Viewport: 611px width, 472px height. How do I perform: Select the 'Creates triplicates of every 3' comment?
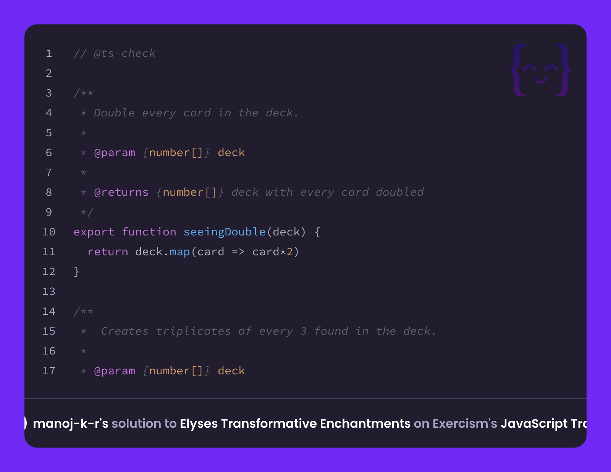click(204, 331)
